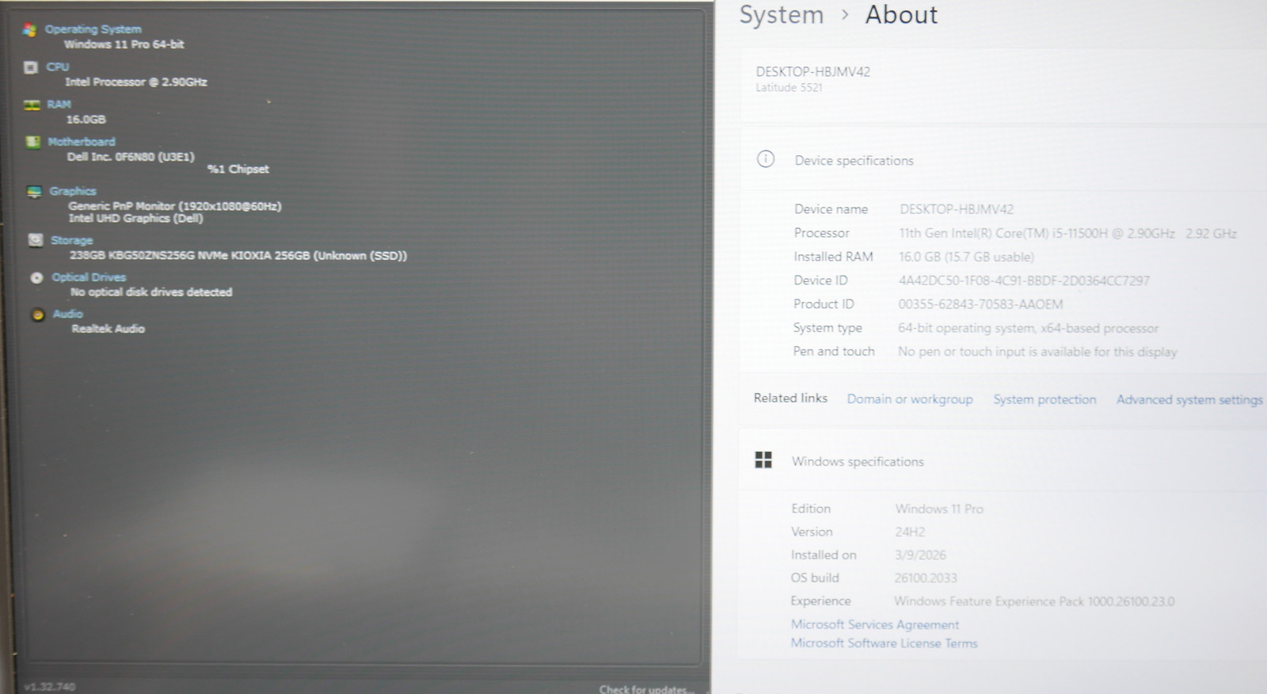The image size is (1267, 694).
Task: Collapse the Device specifications section header
Action: 1003,160
